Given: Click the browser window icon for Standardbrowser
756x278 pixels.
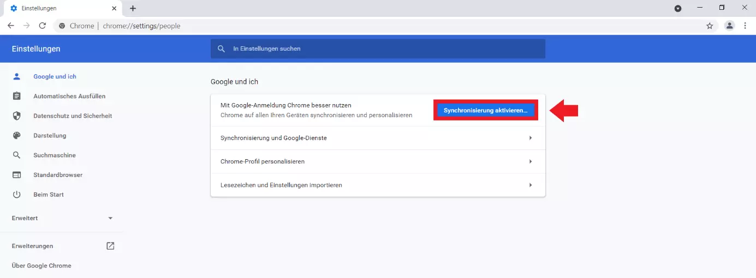Looking at the screenshot, I should pos(16,175).
